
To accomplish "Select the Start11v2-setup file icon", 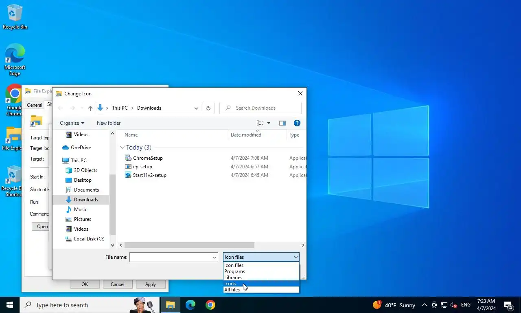I will point(128,175).
